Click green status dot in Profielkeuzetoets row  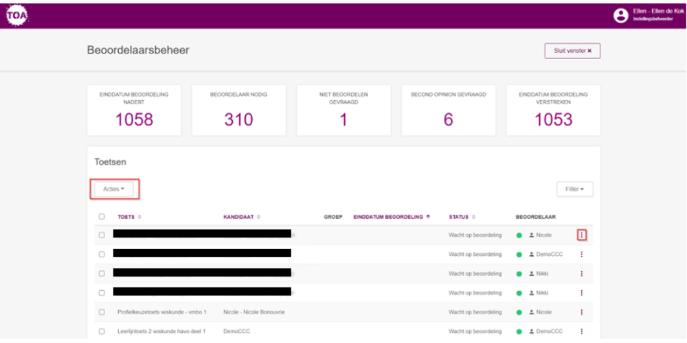(x=519, y=312)
